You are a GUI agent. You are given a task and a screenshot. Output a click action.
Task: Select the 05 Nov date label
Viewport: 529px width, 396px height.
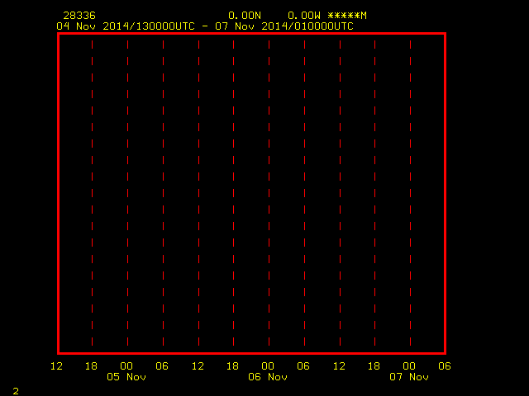click(x=126, y=377)
